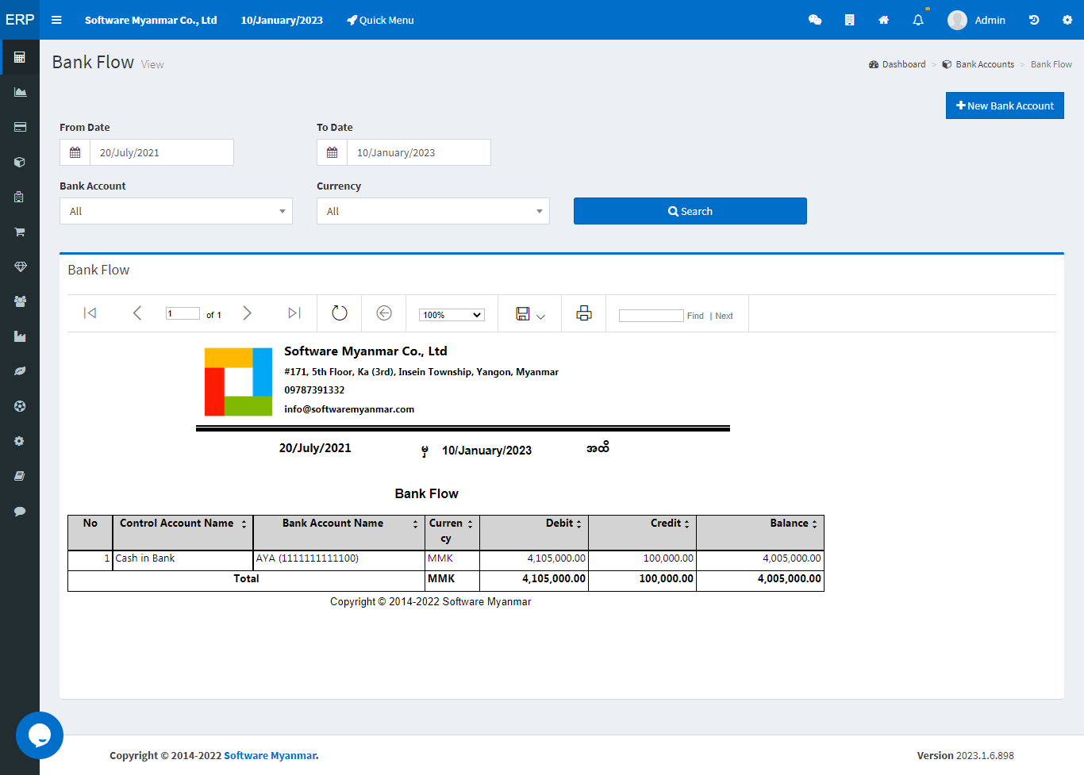
Task: Go back to parent report
Action: click(384, 313)
